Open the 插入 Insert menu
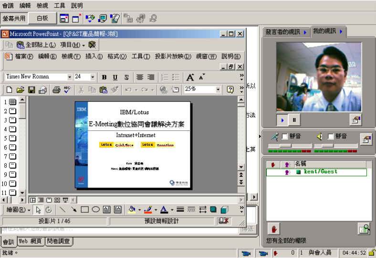The height and width of the screenshot is (258, 376). [x=94, y=57]
